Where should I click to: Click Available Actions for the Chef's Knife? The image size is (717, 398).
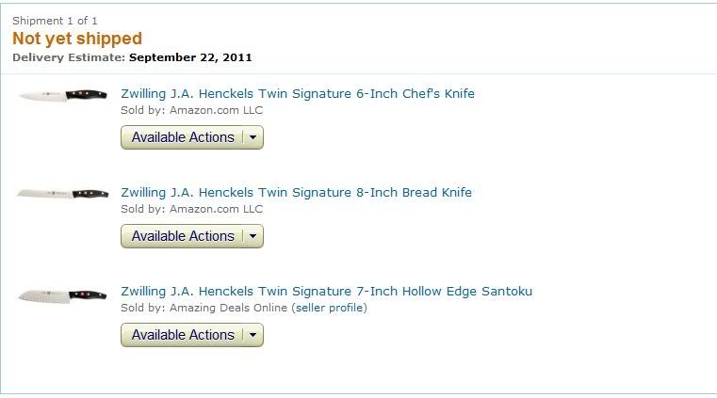coord(183,137)
